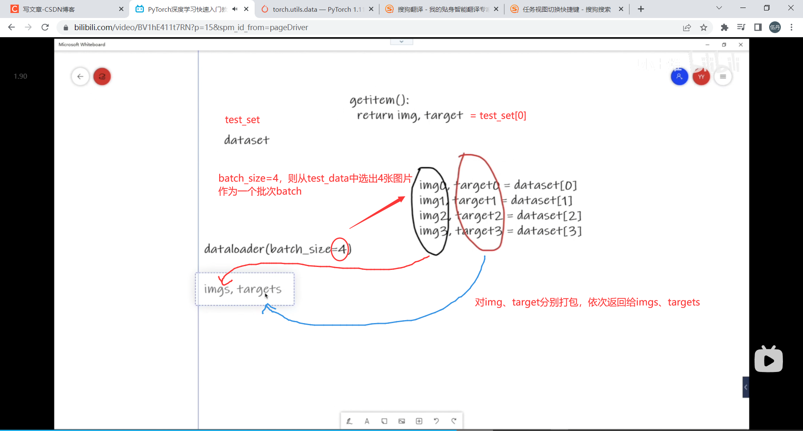
Task: Minimize the Microsoft Whiteboard window
Action: [707, 45]
